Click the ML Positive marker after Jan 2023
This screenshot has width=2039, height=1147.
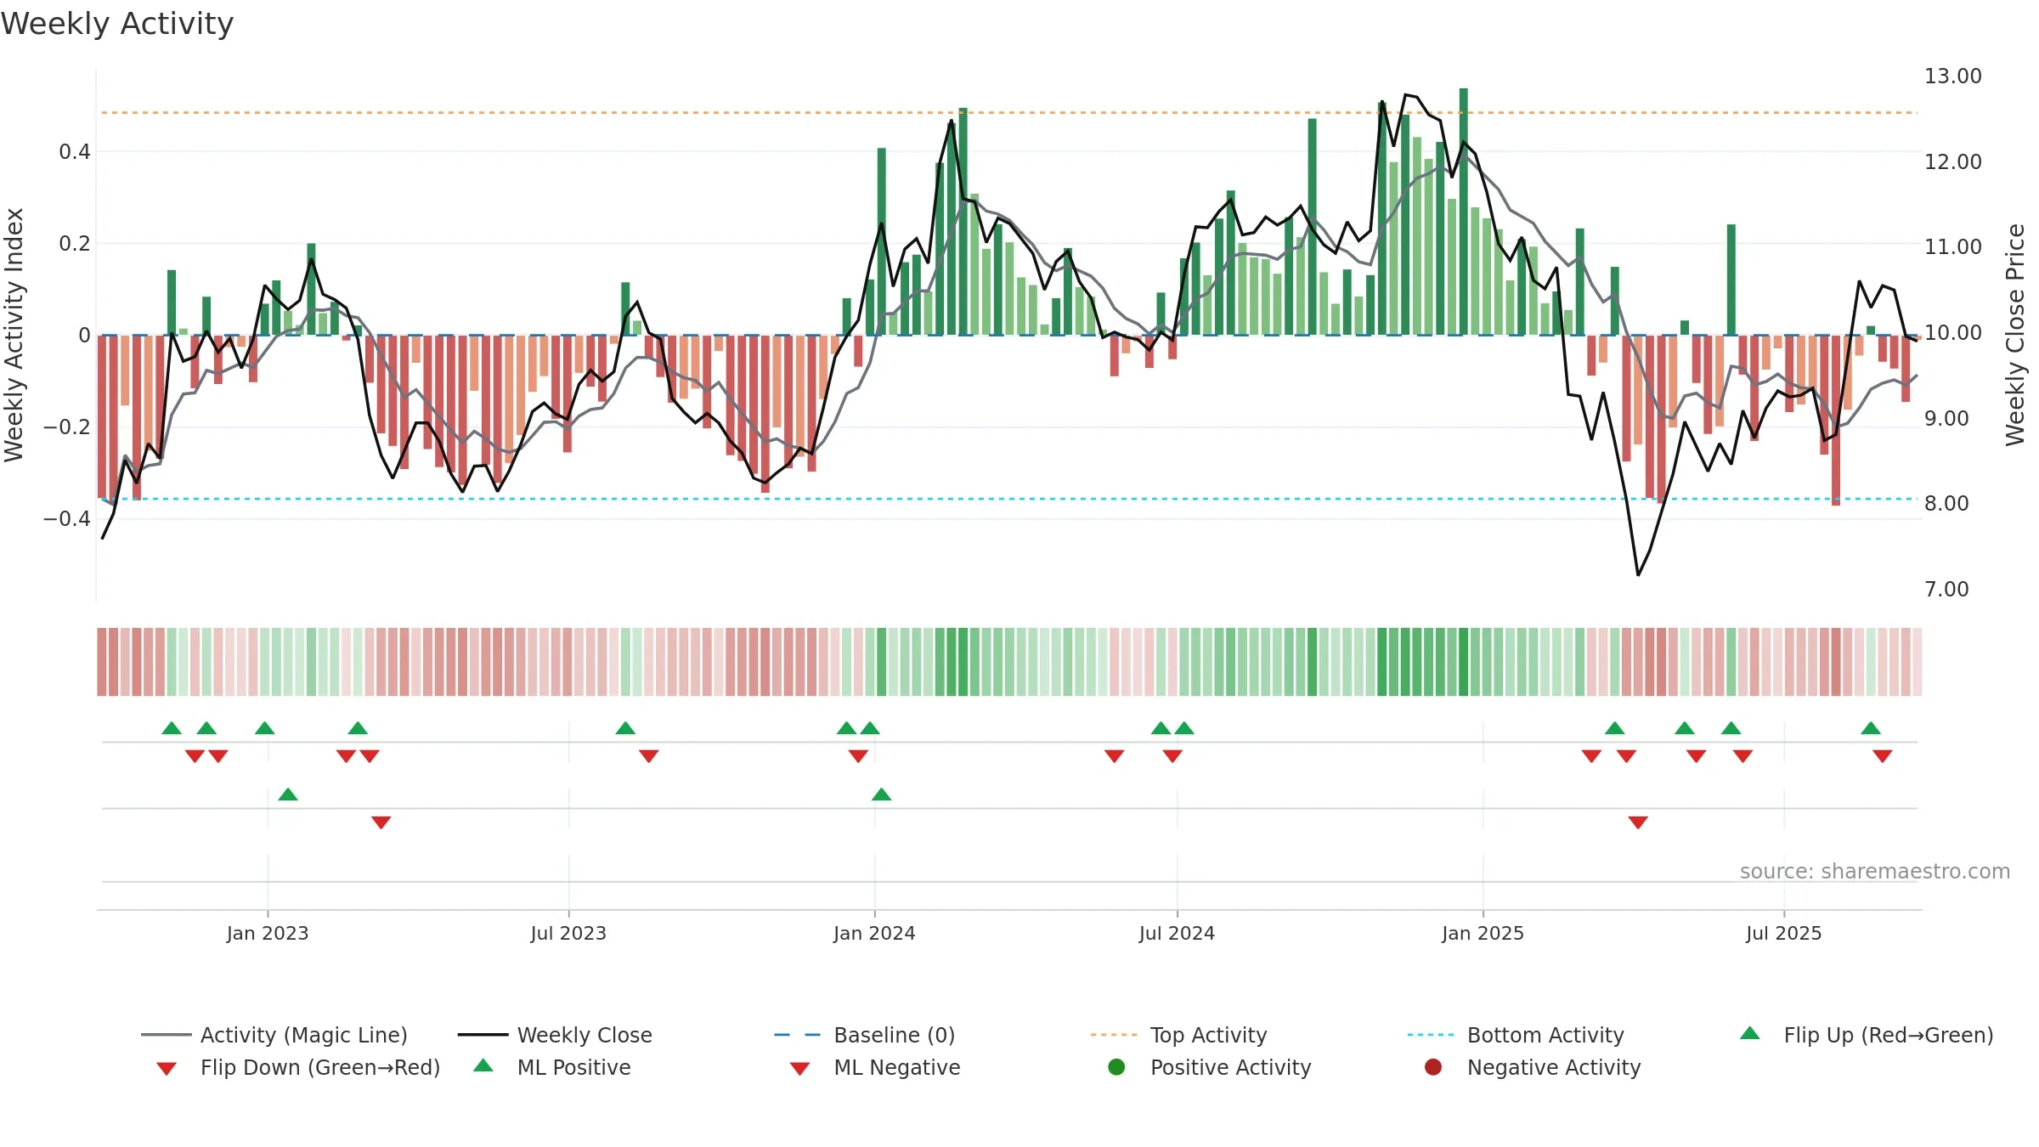(288, 794)
